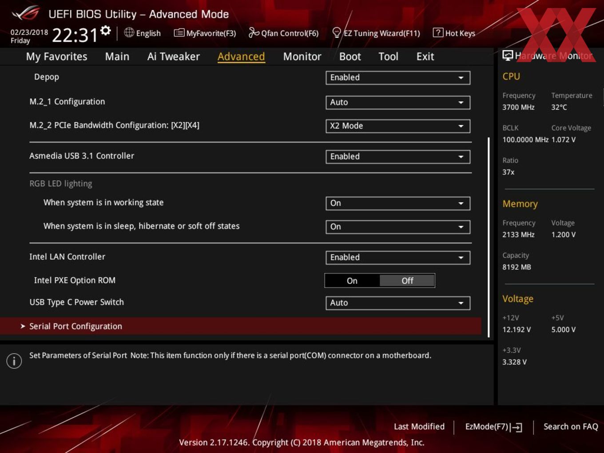Click the settings list scrollbar

pyautogui.click(x=489, y=237)
